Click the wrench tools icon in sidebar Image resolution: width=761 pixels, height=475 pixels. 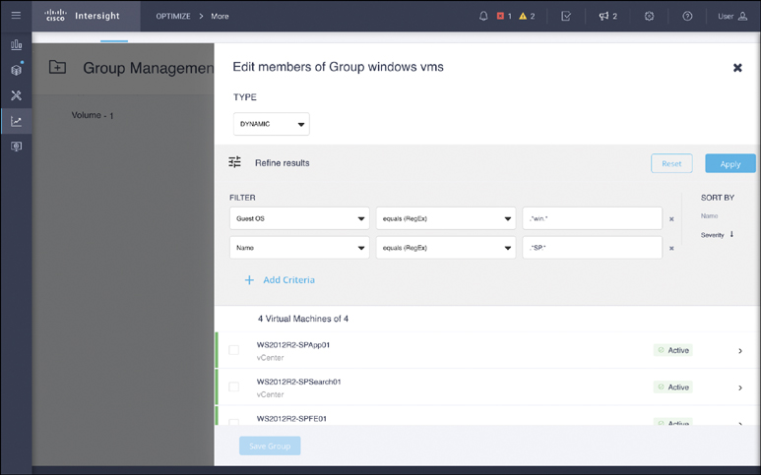tap(16, 95)
